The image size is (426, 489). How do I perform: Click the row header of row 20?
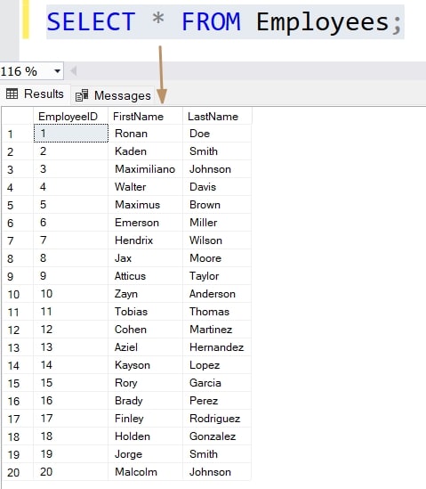click(x=18, y=472)
